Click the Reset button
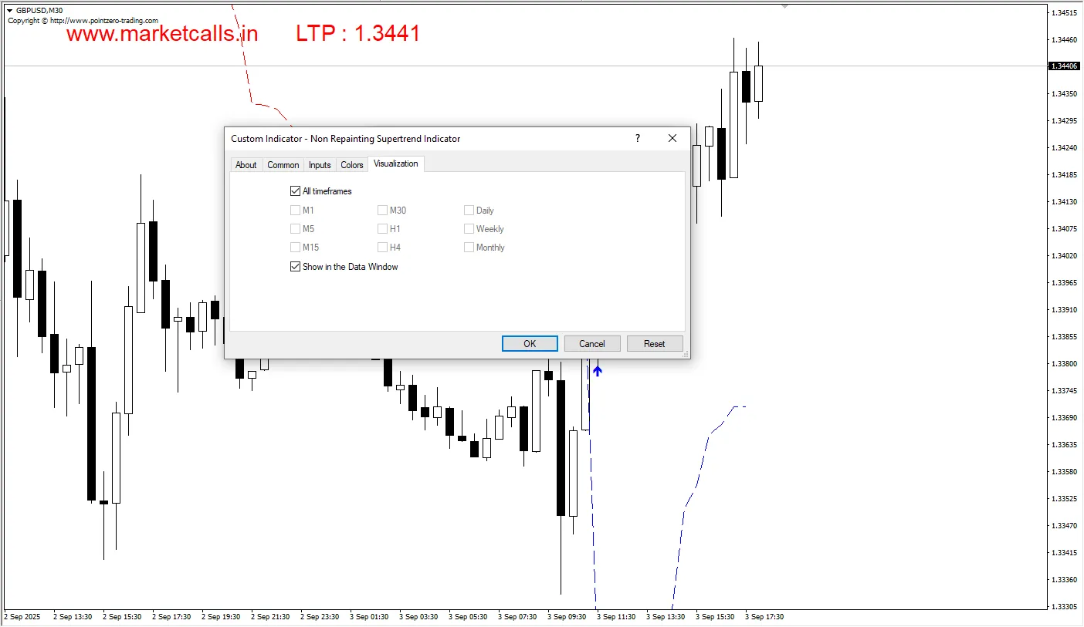 tap(655, 344)
